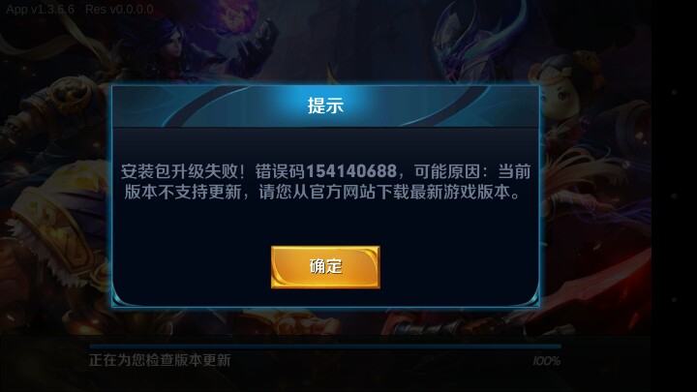Click the 提示 dialog title
697x392 pixels.
325,106
